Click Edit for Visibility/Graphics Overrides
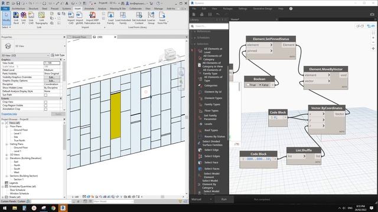 [x=51, y=77]
